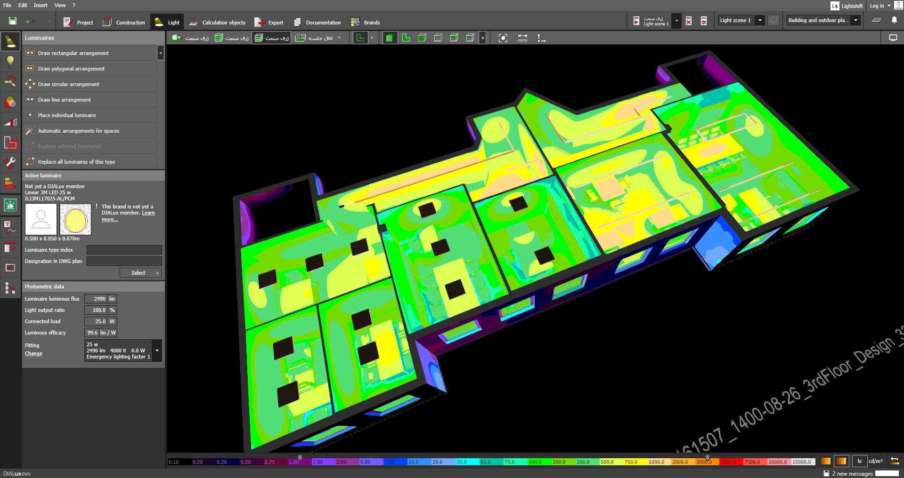
Task: Expand the Fitting selection dropdown
Action: pyautogui.click(x=157, y=351)
